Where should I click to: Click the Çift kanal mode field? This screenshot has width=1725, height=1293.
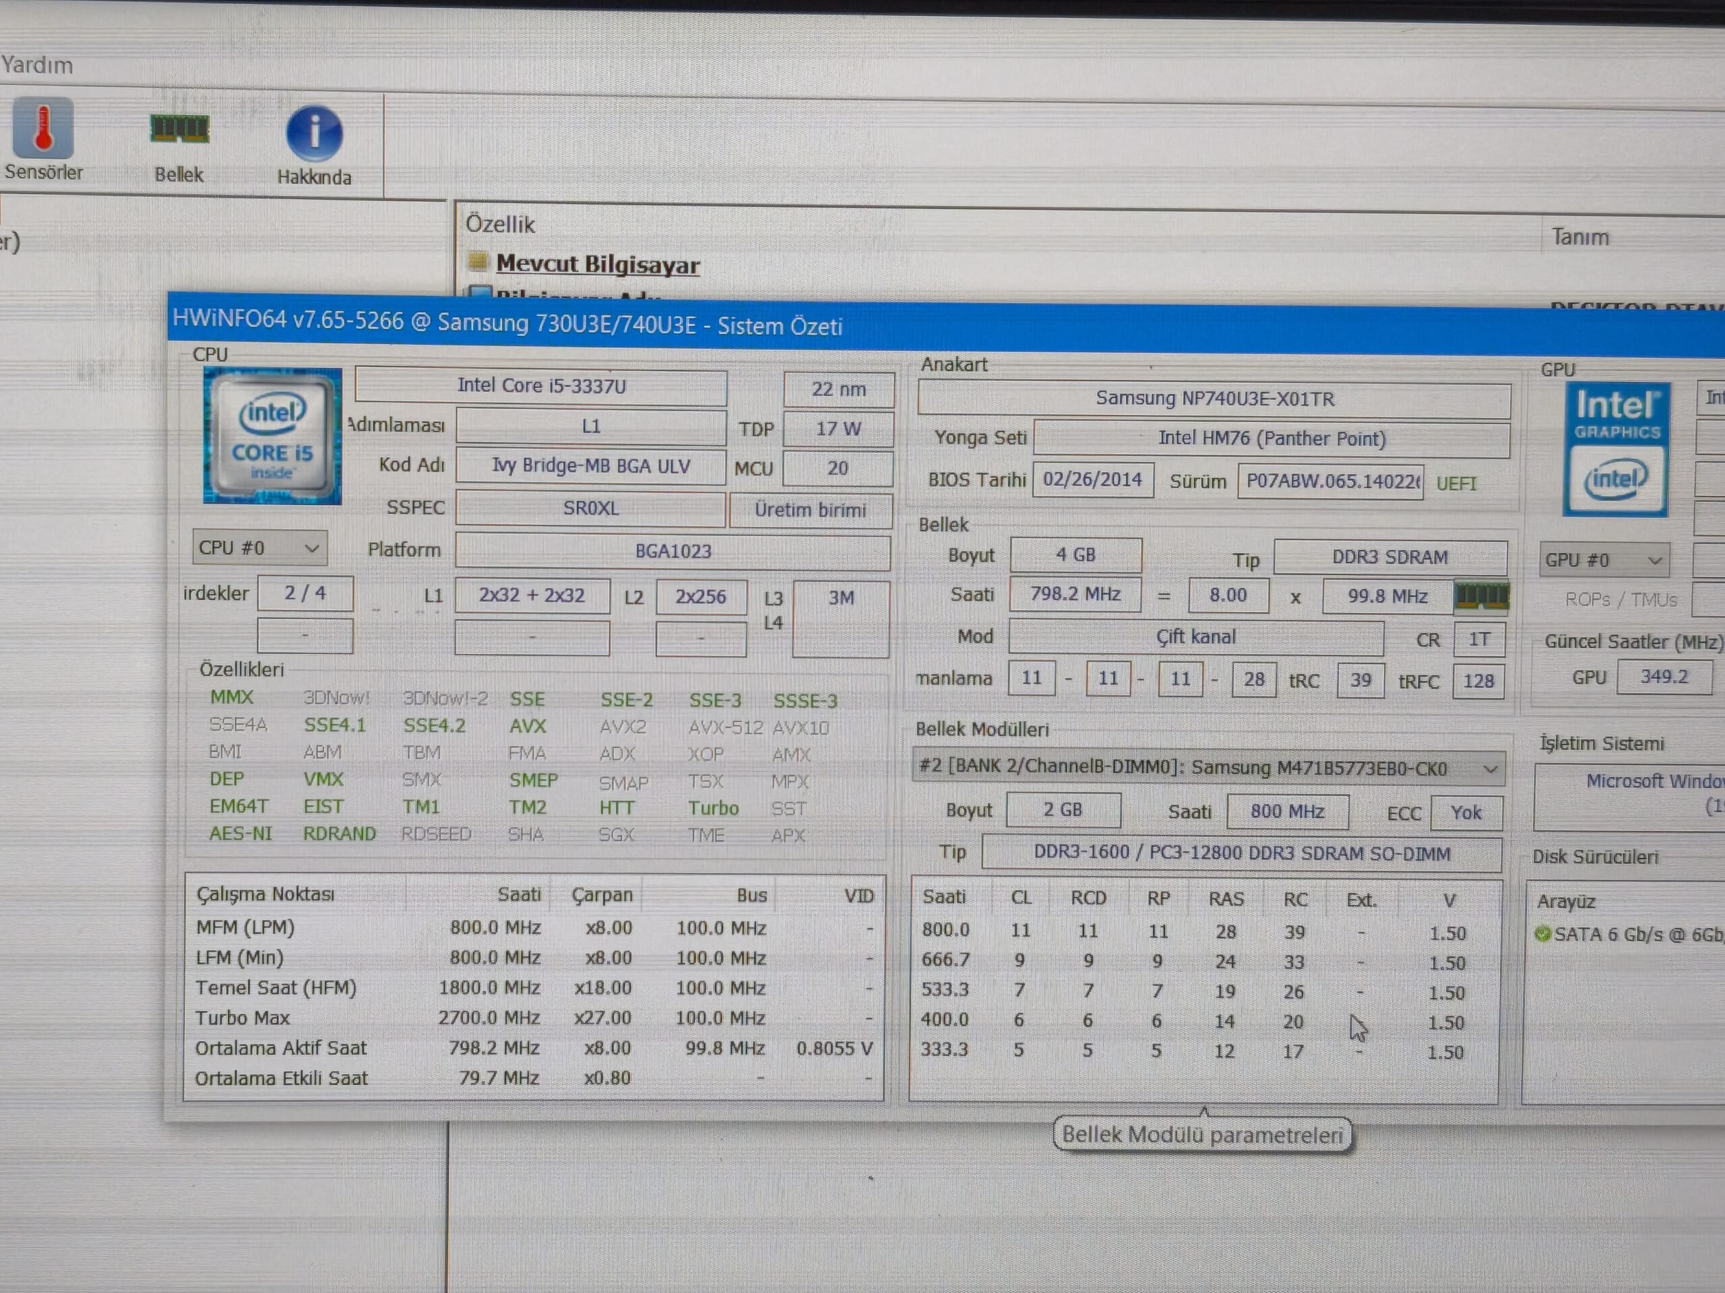point(1196,638)
